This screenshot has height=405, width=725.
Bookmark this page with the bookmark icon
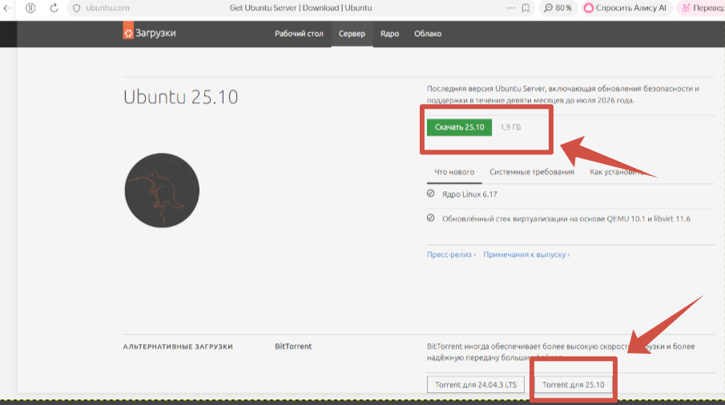pos(526,8)
